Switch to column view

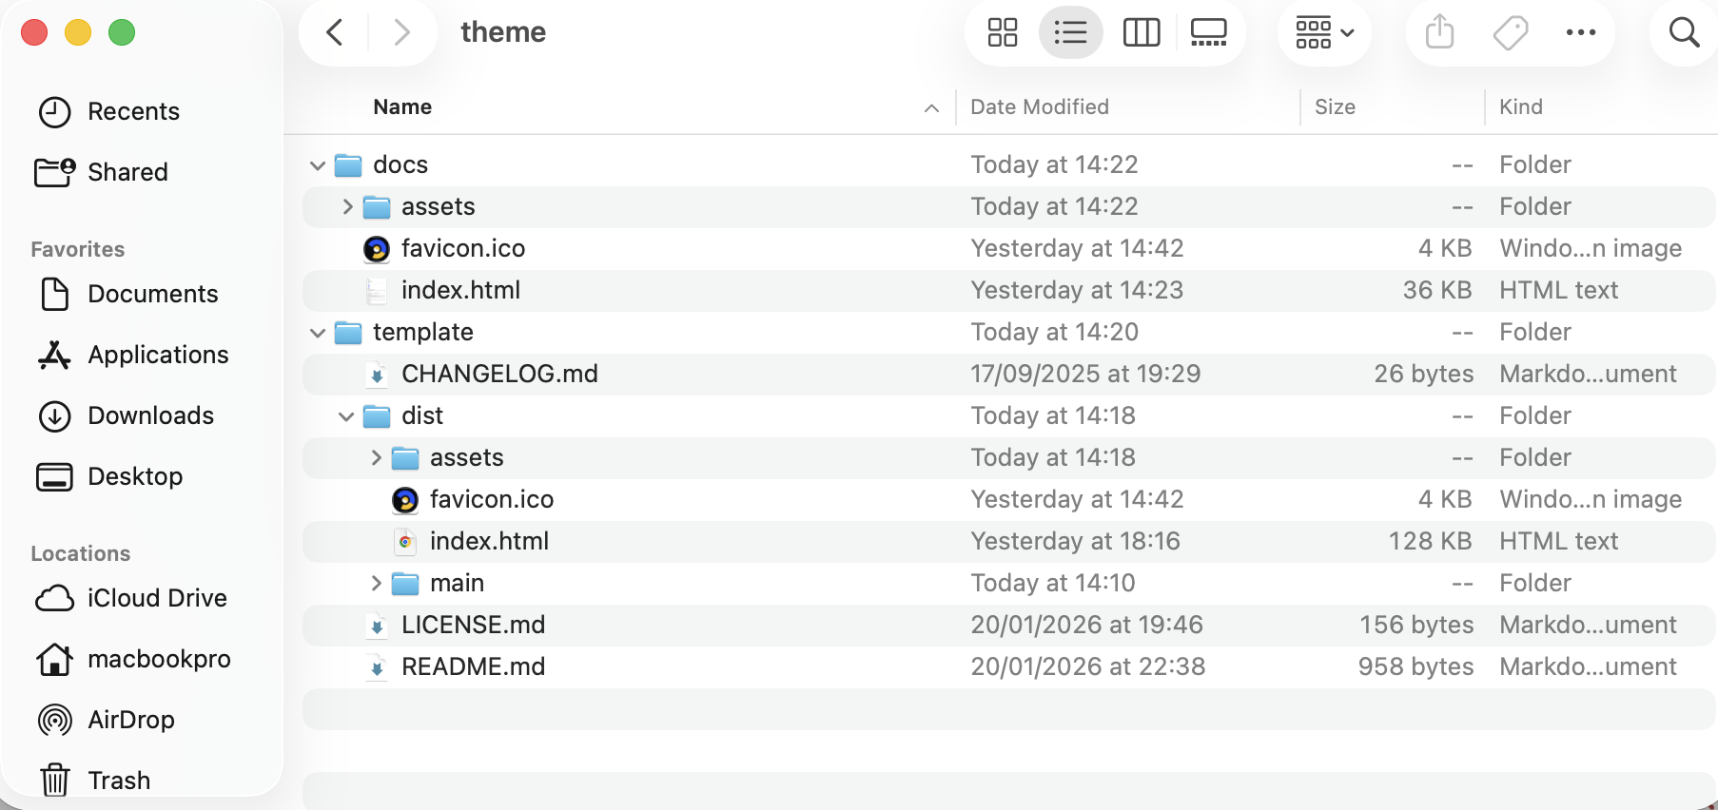point(1141,31)
